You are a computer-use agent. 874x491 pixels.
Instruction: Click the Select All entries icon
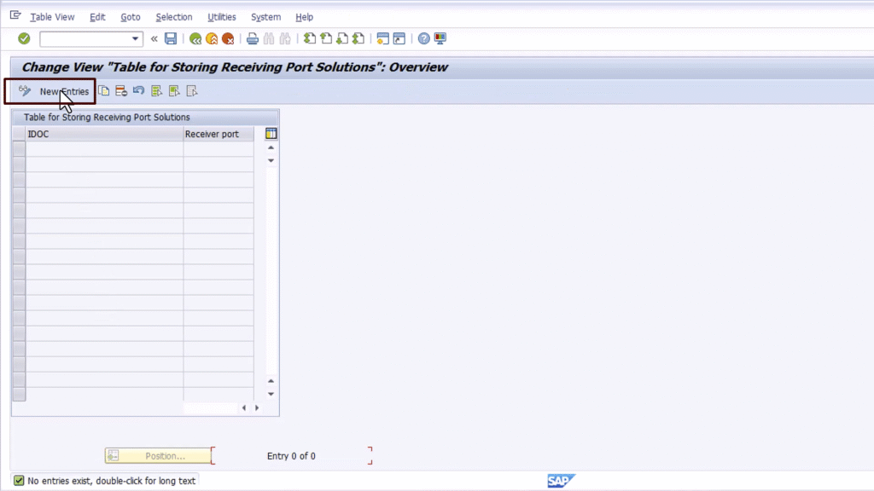point(156,90)
